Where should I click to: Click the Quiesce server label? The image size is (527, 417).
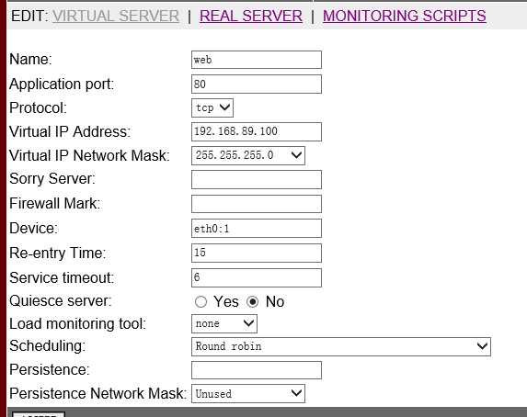[60, 301]
